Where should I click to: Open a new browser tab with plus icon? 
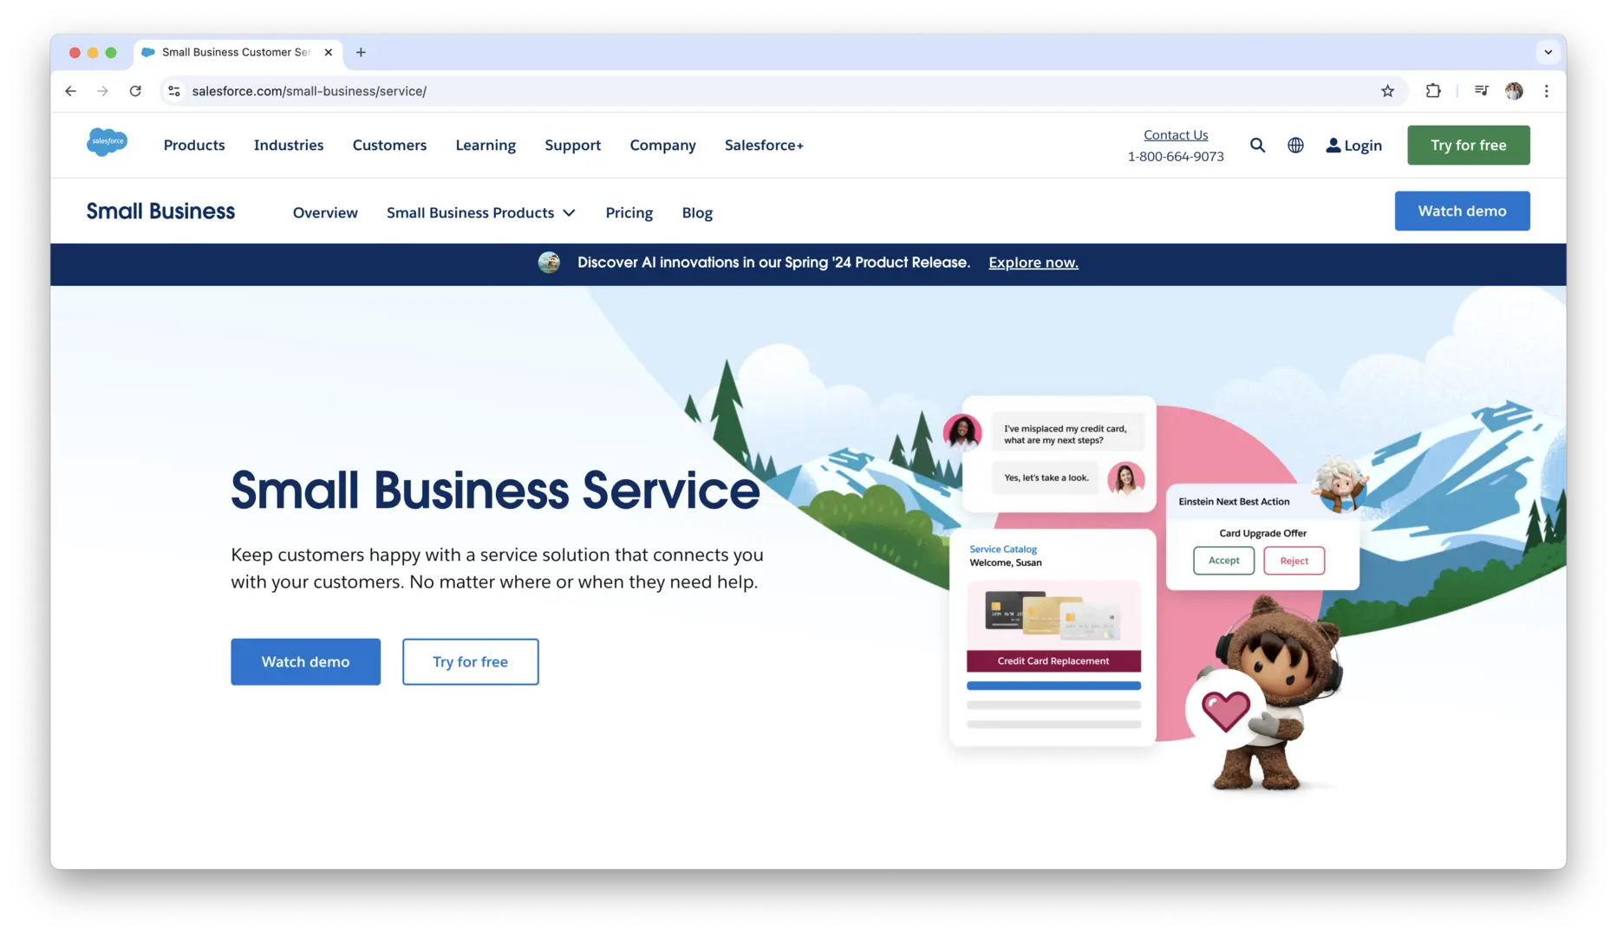click(361, 52)
